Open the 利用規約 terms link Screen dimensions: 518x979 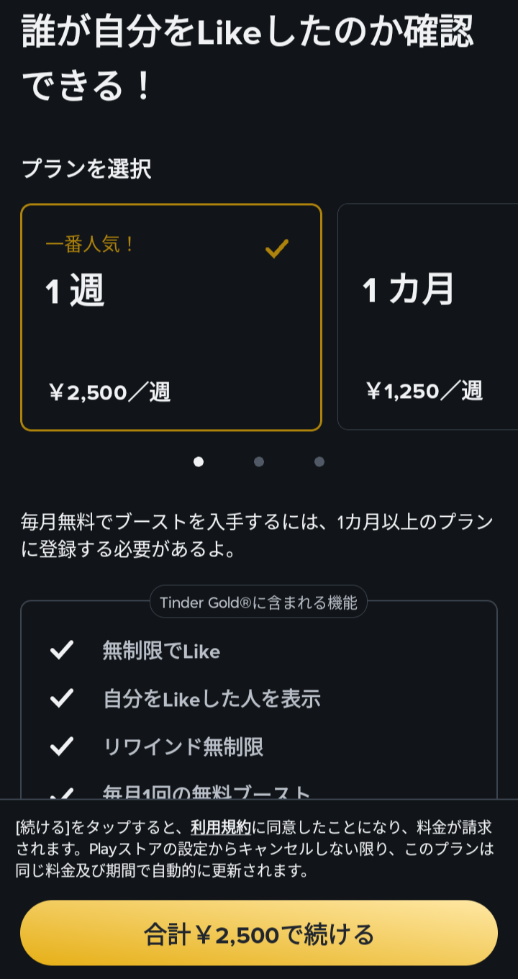tap(221, 827)
